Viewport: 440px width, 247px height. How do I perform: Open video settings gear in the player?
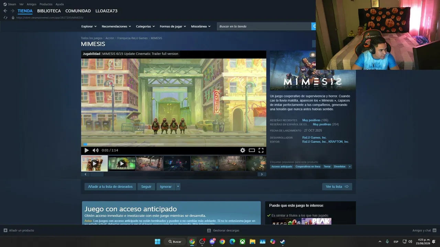243,150
